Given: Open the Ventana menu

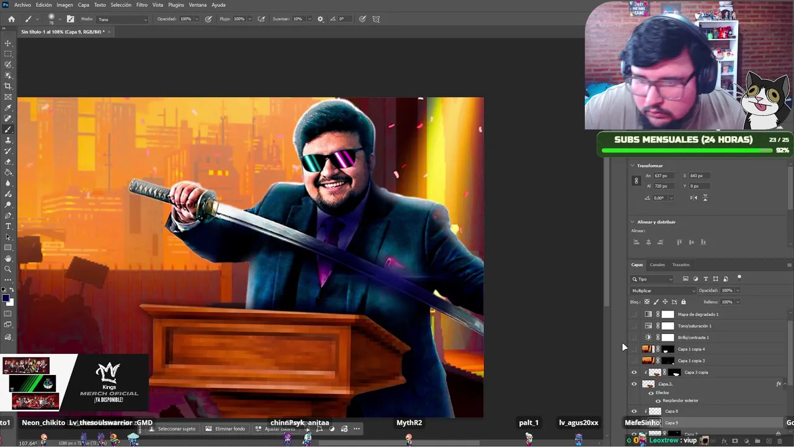Looking at the screenshot, I should click(198, 5).
